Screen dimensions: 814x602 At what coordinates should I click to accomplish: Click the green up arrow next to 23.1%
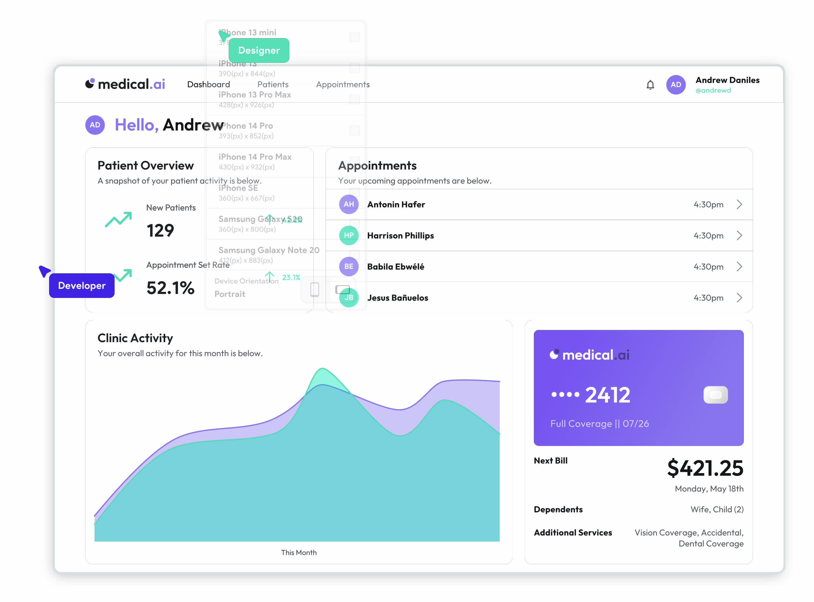(270, 277)
